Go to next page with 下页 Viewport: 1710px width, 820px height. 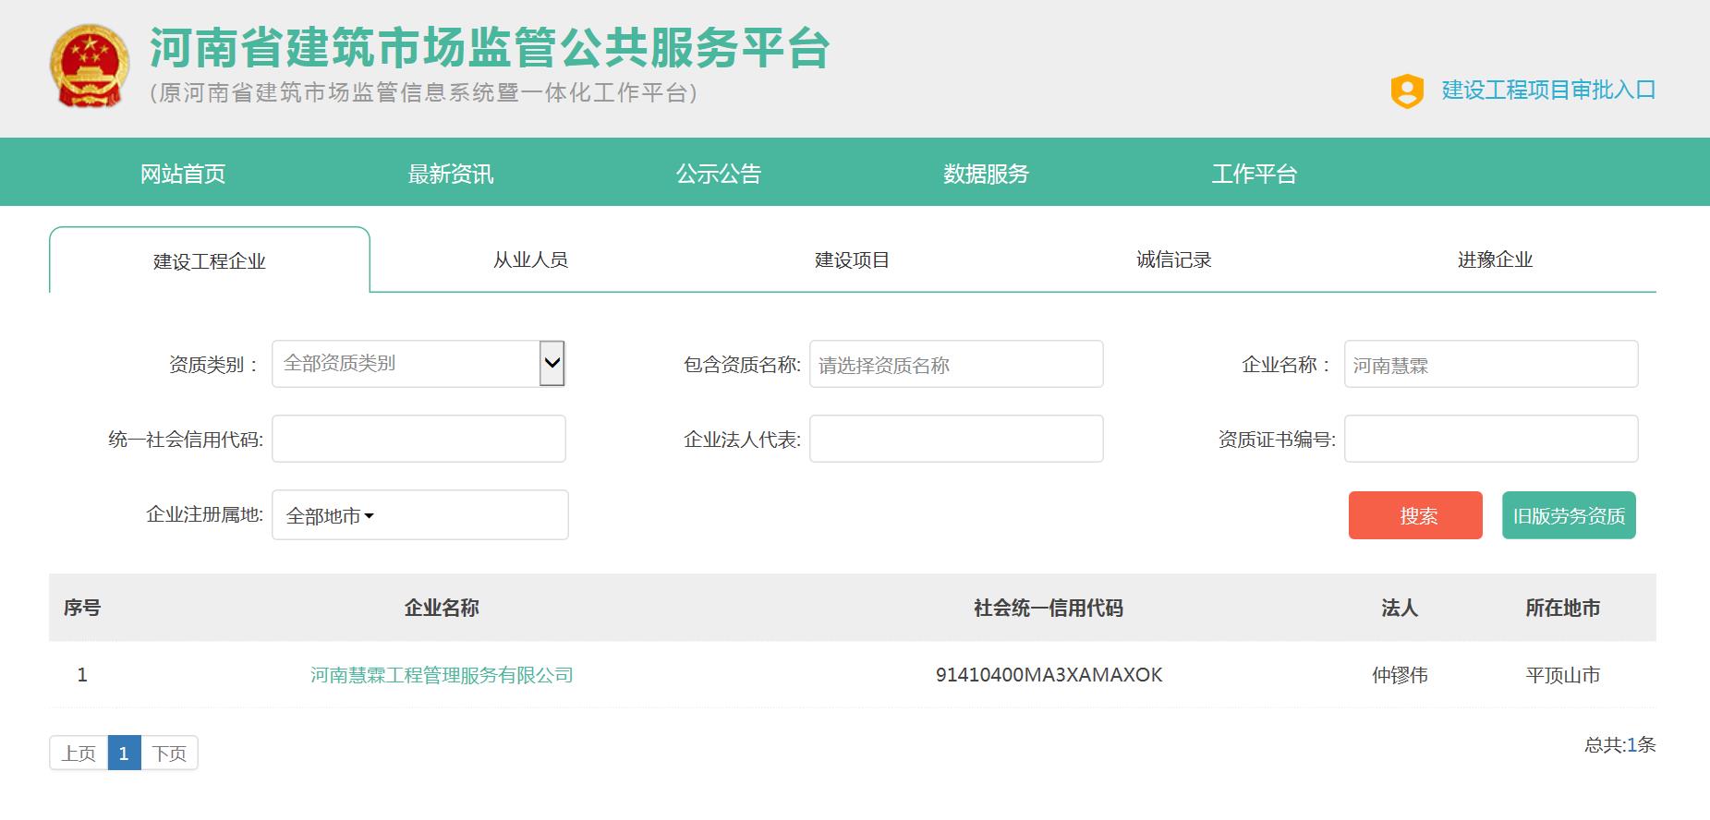coord(169,754)
